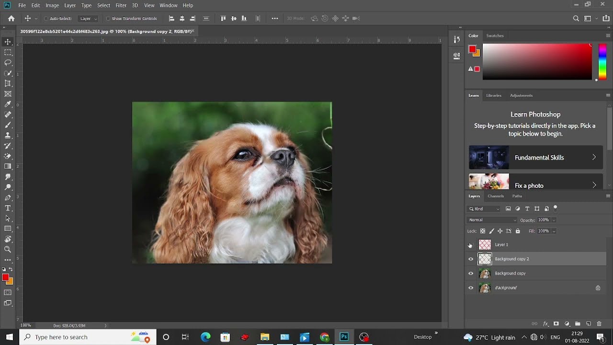Select the Eraser tool
This screenshot has height=345, width=613.
8,156
